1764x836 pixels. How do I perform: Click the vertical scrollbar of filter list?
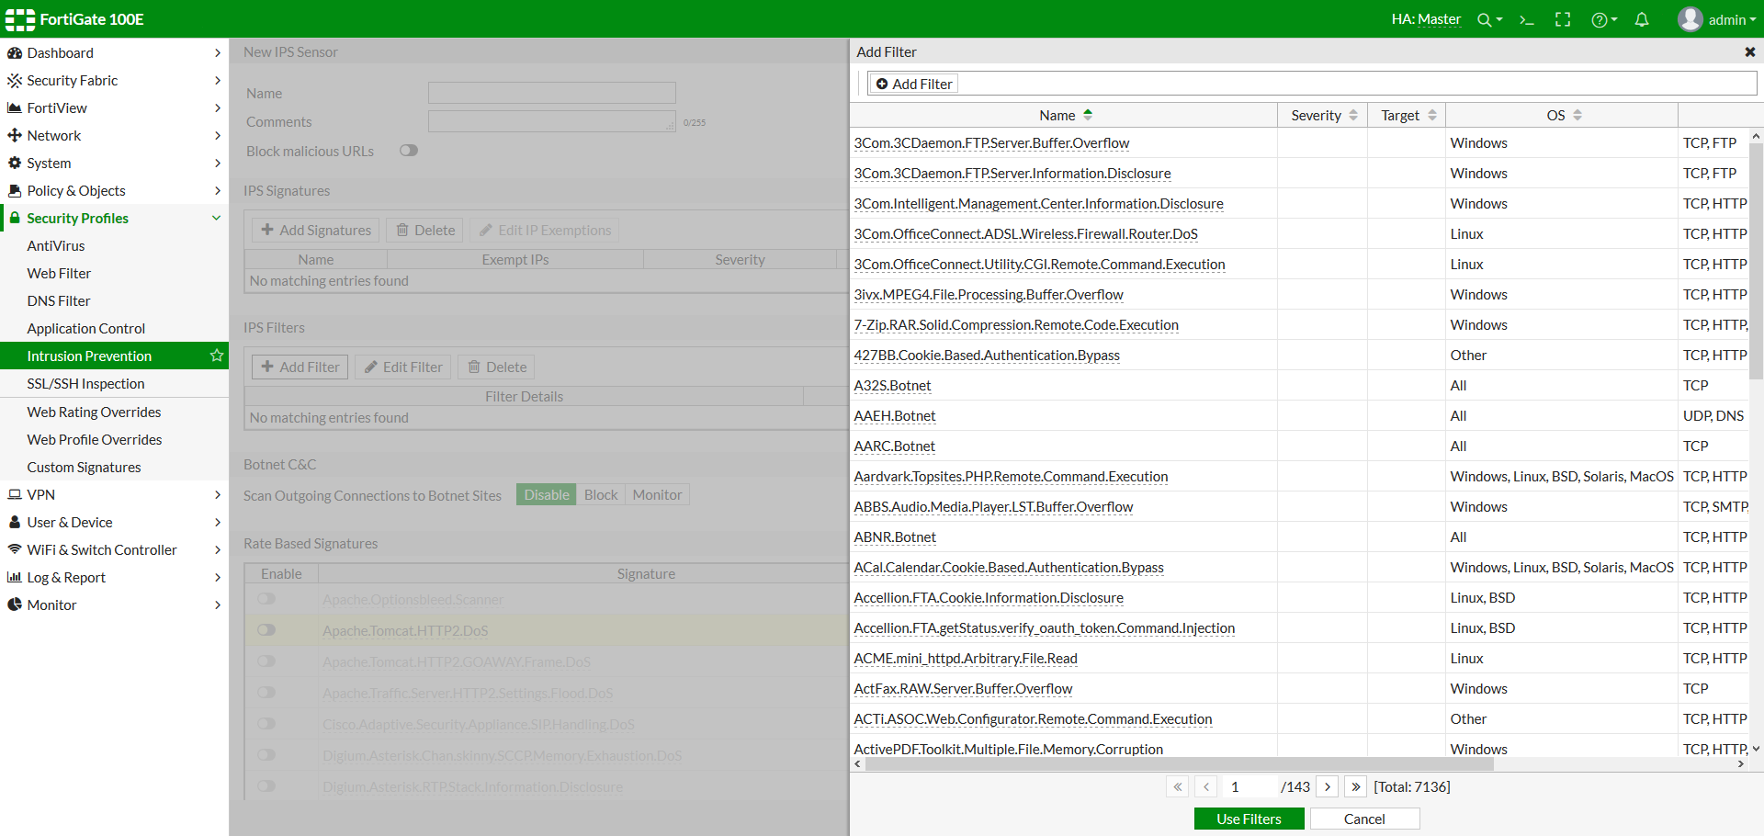pos(1756,262)
